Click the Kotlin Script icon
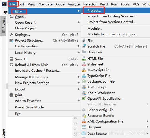Screen dimensions: 150x138 coord(84,87)
